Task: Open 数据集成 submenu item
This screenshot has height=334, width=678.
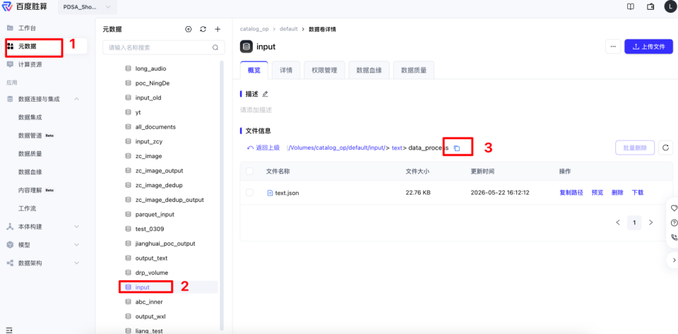Action: (x=30, y=117)
